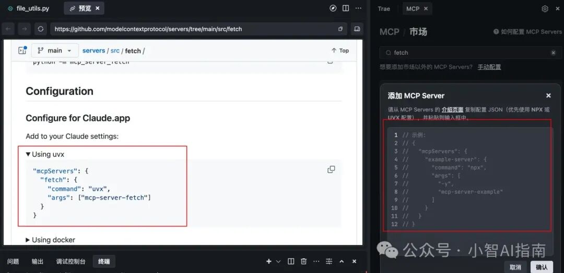
Task: Kill terminal with the trash icon
Action: [x=303, y=262]
